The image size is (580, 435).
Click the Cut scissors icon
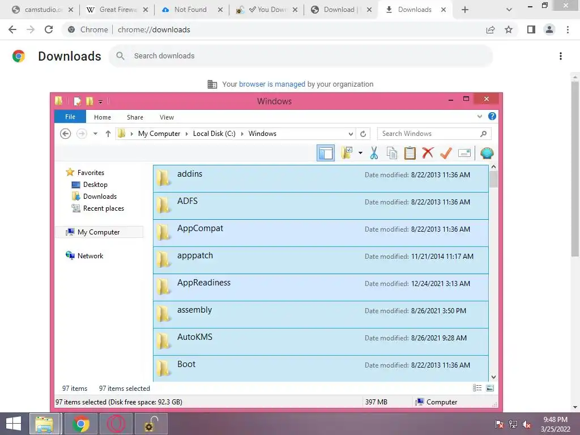click(x=374, y=153)
